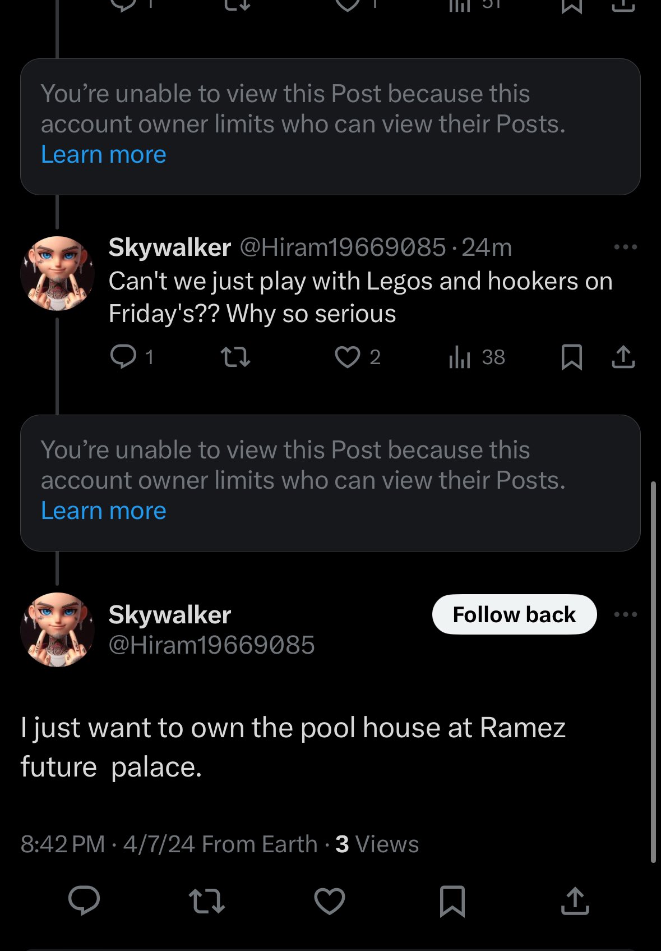Open Skywalker avatar on main post
The image size is (661, 951).
57,630
